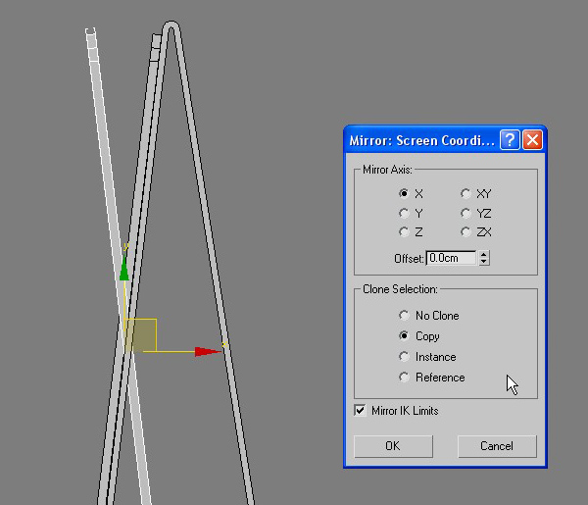The height and width of the screenshot is (505, 588).
Task: Click the yellow XY plane gizmo square
Action: (141, 334)
